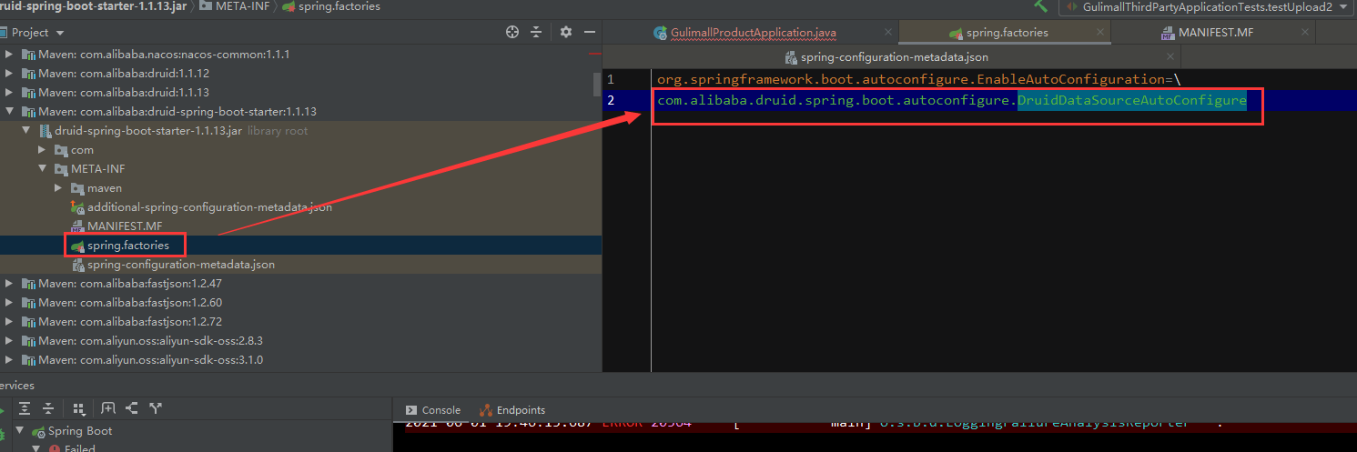Select additional-spring-configuration-metadata.json file
Image resolution: width=1357 pixels, height=452 pixels.
point(209,207)
